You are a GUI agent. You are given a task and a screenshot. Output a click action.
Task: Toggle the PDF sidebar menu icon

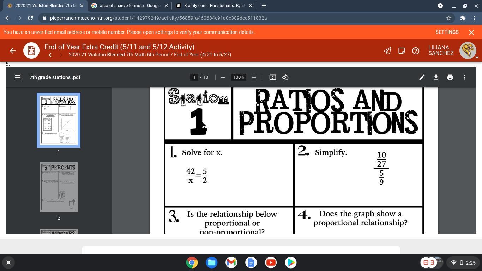pos(17,77)
